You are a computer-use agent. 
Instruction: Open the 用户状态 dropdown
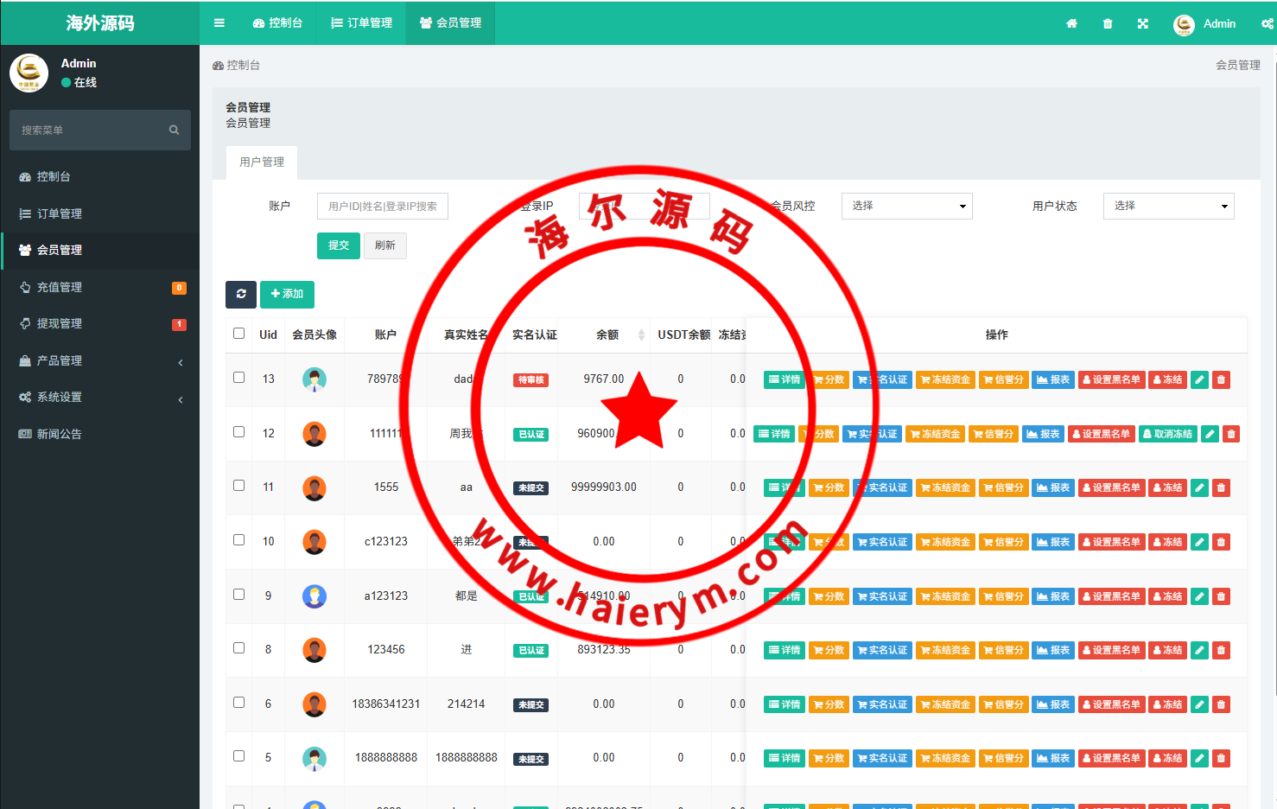tap(1168, 207)
